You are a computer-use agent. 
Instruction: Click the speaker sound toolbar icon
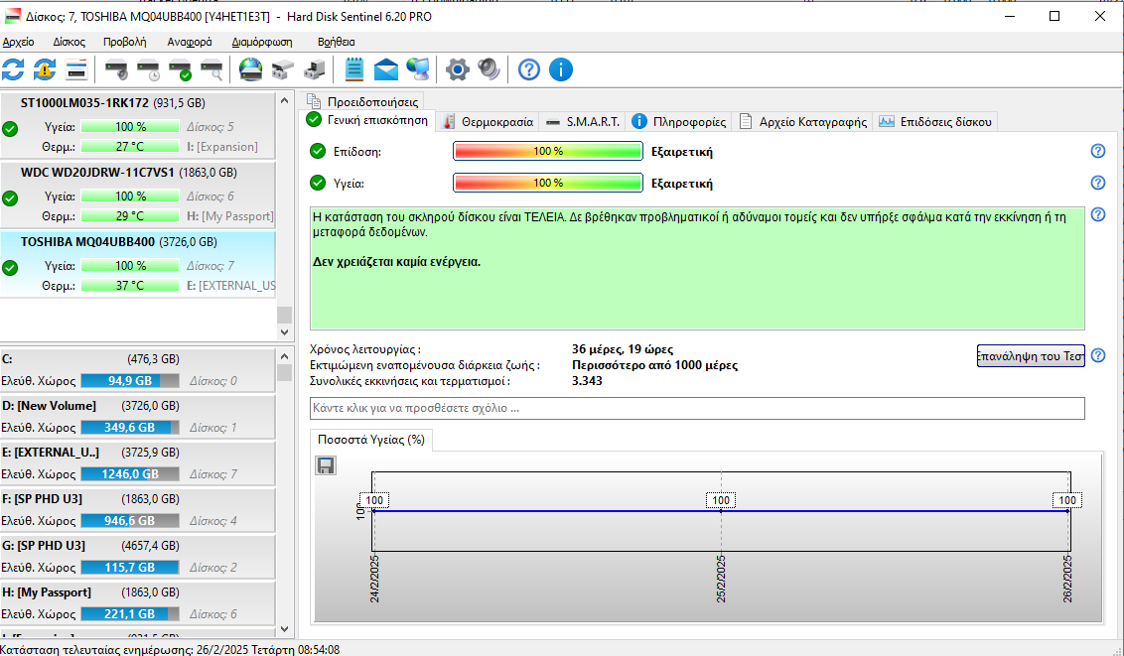pos(489,69)
